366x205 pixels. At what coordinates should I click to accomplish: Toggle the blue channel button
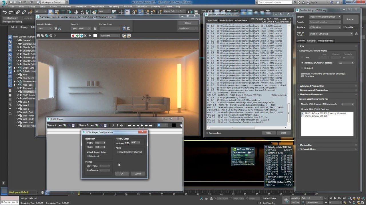81,36
